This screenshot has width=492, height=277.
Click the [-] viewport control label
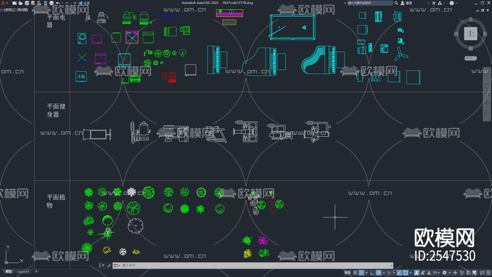click(2, 10)
